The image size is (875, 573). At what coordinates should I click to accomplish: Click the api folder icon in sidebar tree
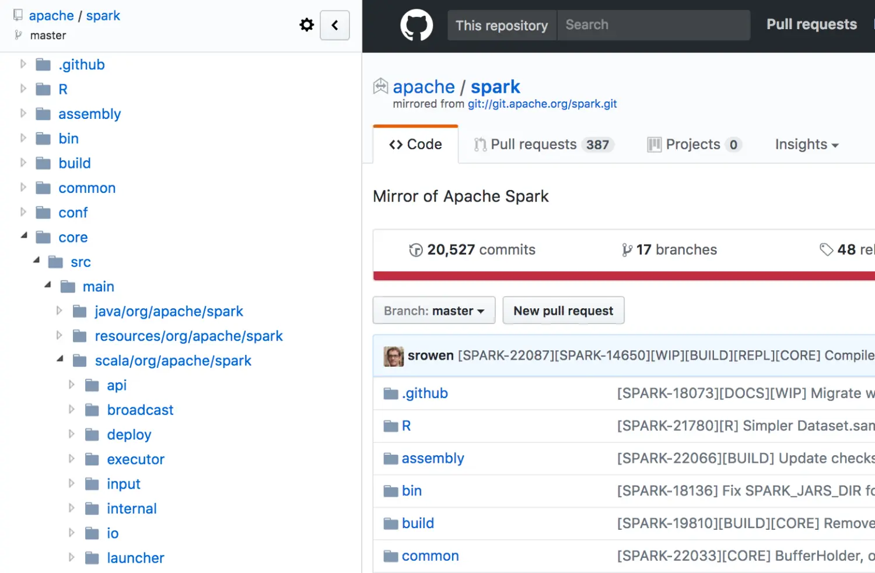click(92, 385)
